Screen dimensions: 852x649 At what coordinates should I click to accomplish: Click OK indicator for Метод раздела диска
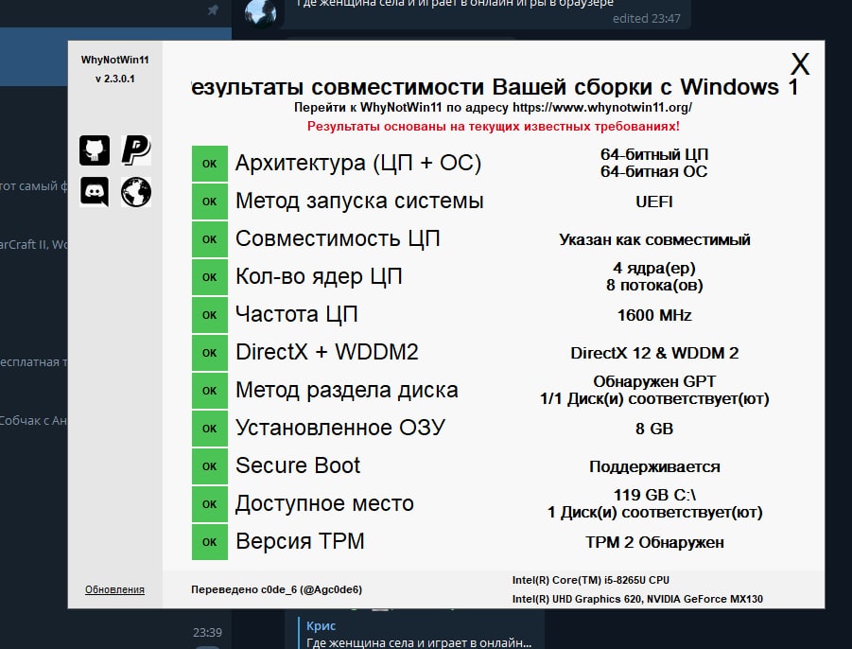click(x=210, y=391)
